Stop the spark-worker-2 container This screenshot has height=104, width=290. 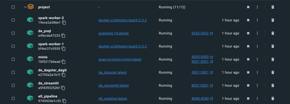[x=248, y=20]
